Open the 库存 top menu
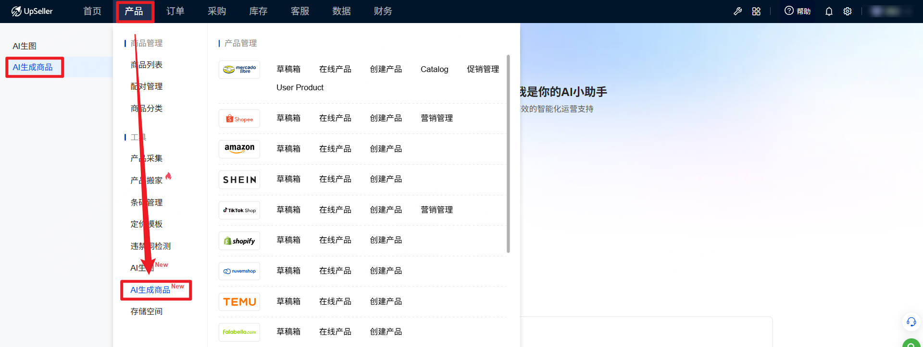Viewport: 923px width, 347px height. click(x=258, y=11)
